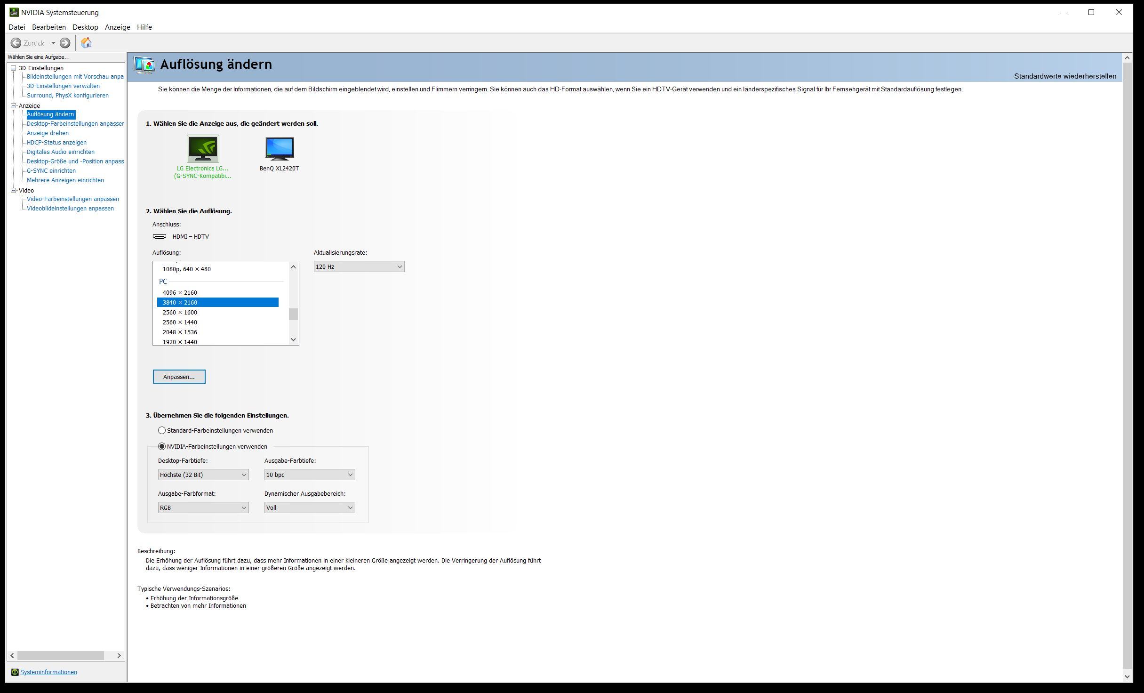Open the Desktop-Farbtiefe dropdown
The height and width of the screenshot is (693, 1144).
[x=203, y=475]
